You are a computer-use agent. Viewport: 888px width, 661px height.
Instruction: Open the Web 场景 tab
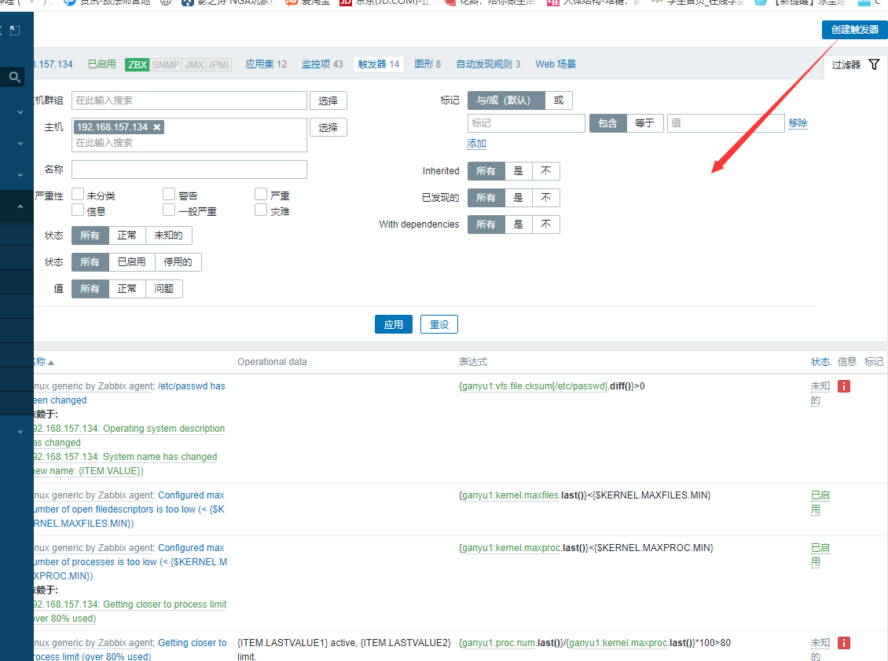[556, 64]
